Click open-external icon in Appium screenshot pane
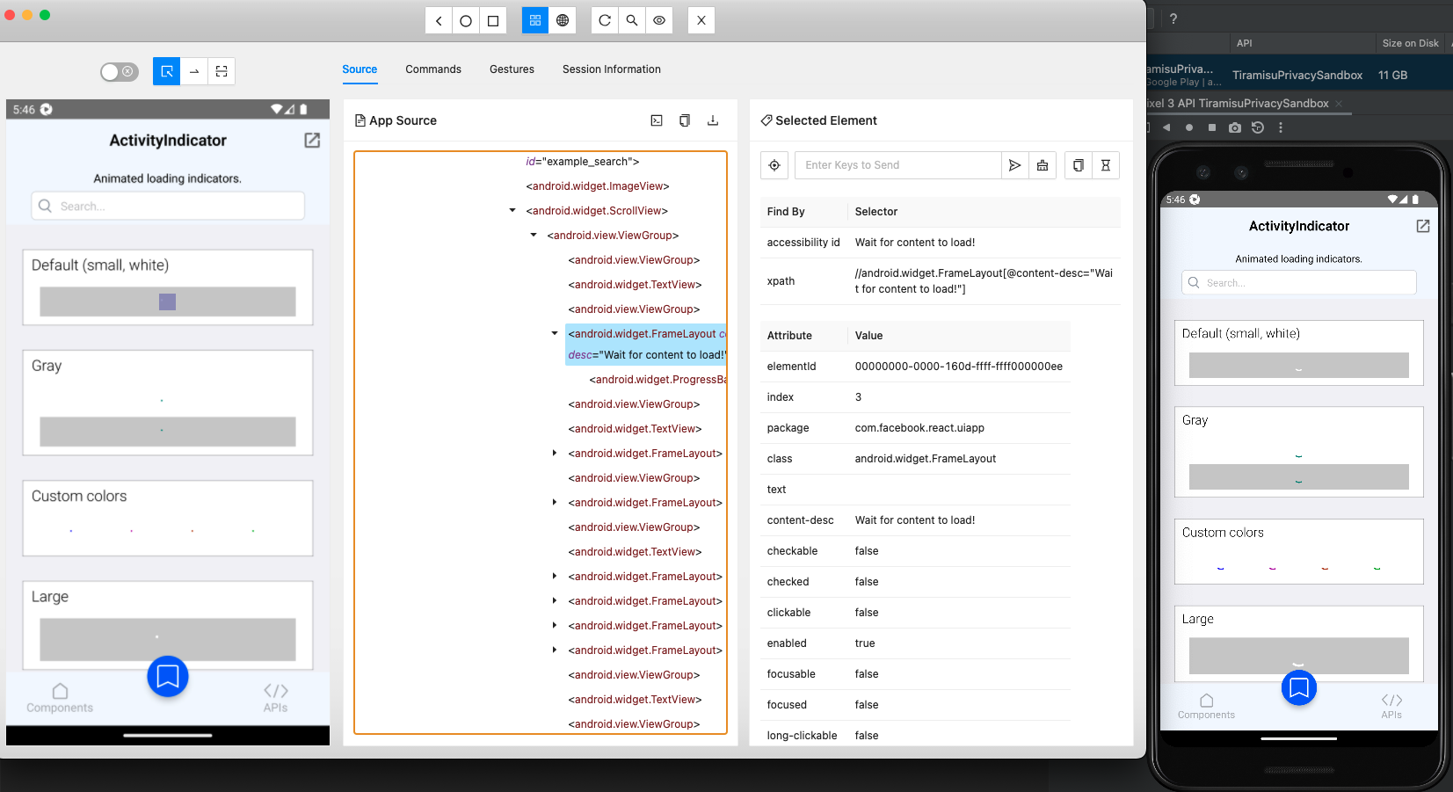This screenshot has width=1453, height=792. tap(312, 141)
